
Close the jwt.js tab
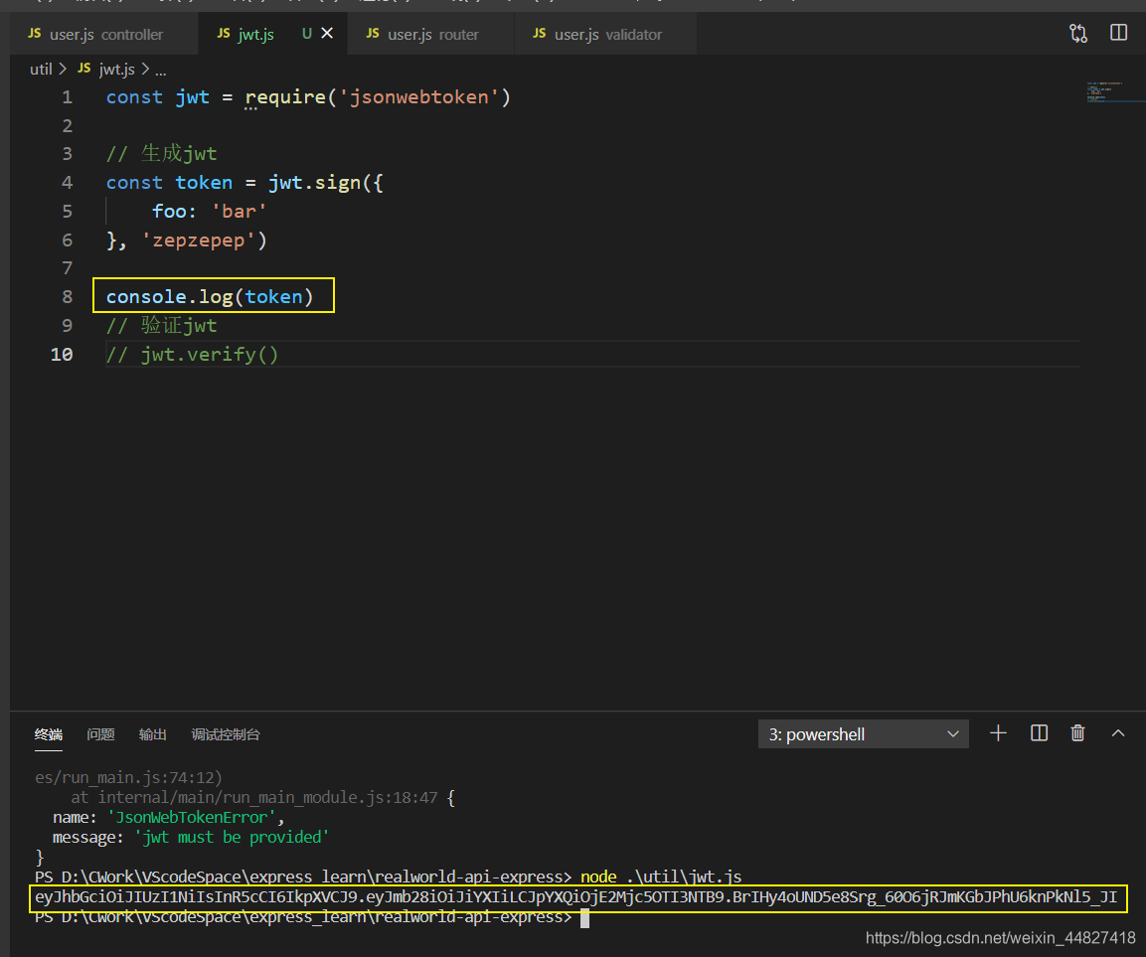pyautogui.click(x=327, y=33)
